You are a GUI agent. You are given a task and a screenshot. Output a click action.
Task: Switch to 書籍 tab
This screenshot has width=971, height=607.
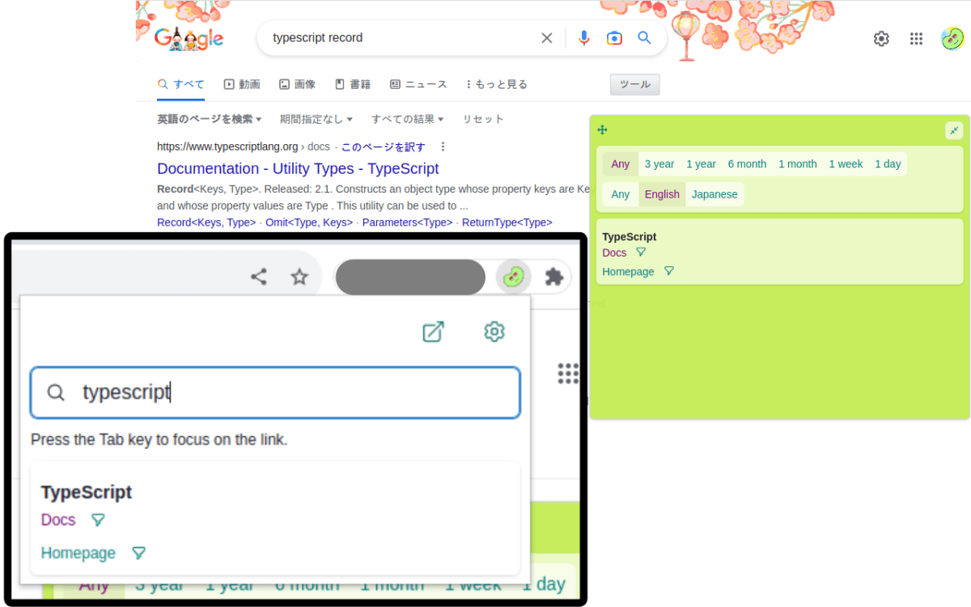coord(353,84)
